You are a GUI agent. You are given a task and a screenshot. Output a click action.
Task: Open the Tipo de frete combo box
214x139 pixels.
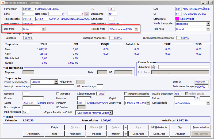136,29
